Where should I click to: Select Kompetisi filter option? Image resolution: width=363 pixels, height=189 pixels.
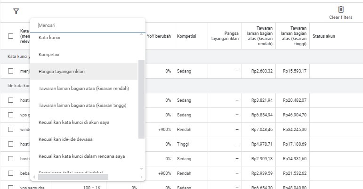(84, 54)
